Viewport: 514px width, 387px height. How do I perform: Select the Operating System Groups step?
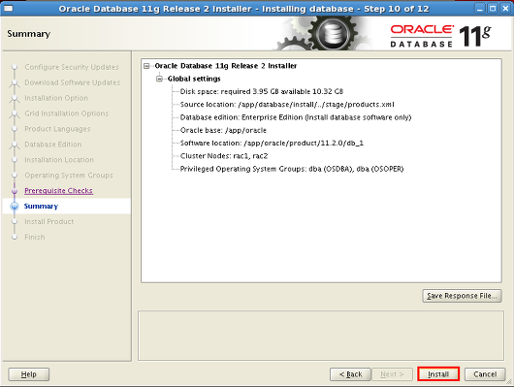pos(69,176)
